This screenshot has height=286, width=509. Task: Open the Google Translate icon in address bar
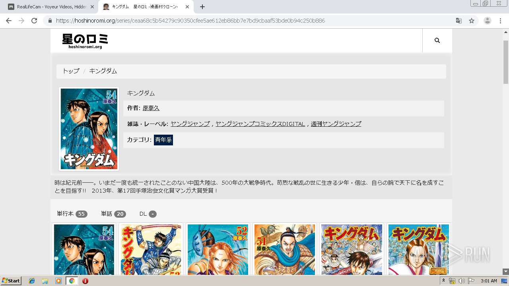[x=458, y=21]
